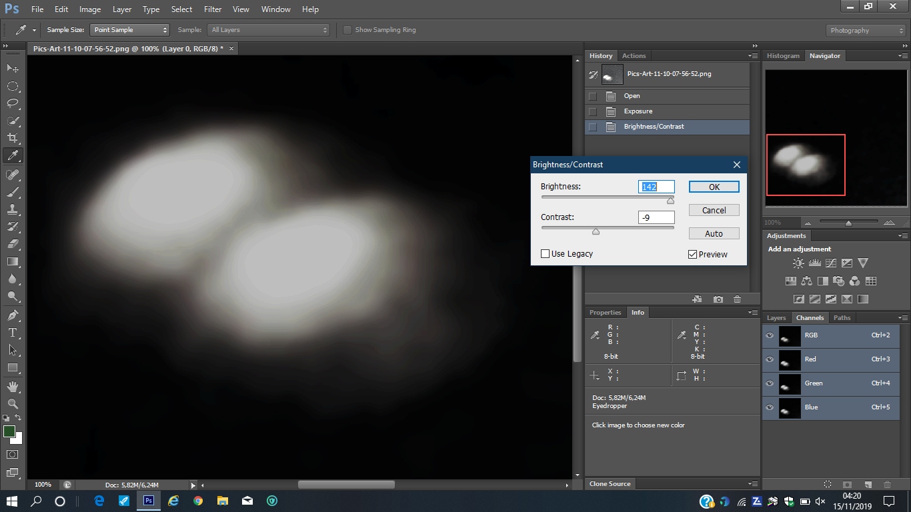
Task: Open the Filter menu
Action: tap(213, 9)
